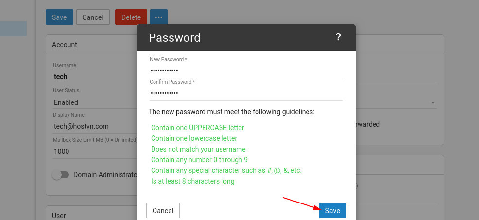Click into the Confirm Password field
Viewport: 479px width, 220px height.
pyautogui.click(x=246, y=93)
